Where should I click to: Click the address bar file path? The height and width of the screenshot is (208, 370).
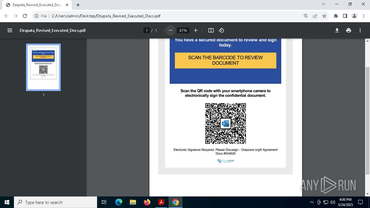[x=106, y=16]
